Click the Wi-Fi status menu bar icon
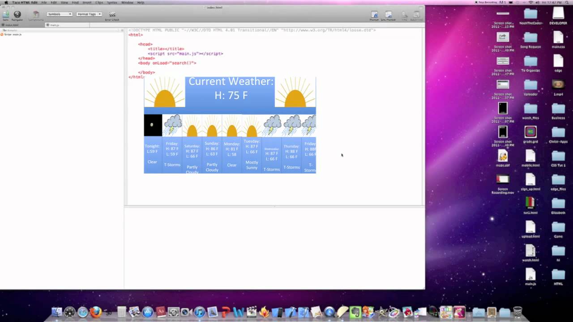This screenshot has width=573, height=322. click(x=531, y=2)
